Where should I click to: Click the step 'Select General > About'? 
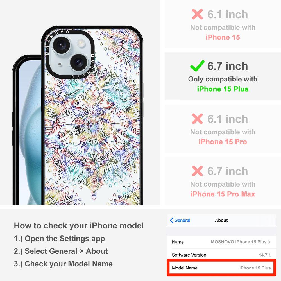61,251
